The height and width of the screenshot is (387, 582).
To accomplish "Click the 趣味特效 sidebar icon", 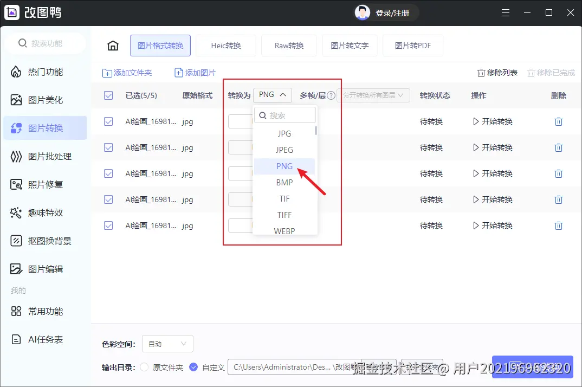I will (x=16, y=213).
